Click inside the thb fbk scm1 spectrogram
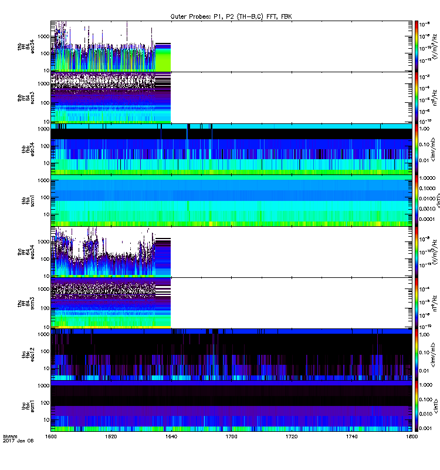This screenshot has width=440, height=470. [231, 200]
